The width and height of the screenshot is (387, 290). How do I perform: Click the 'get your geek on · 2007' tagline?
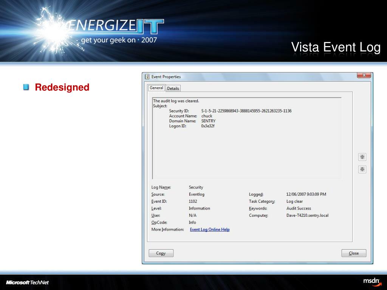click(119, 40)
